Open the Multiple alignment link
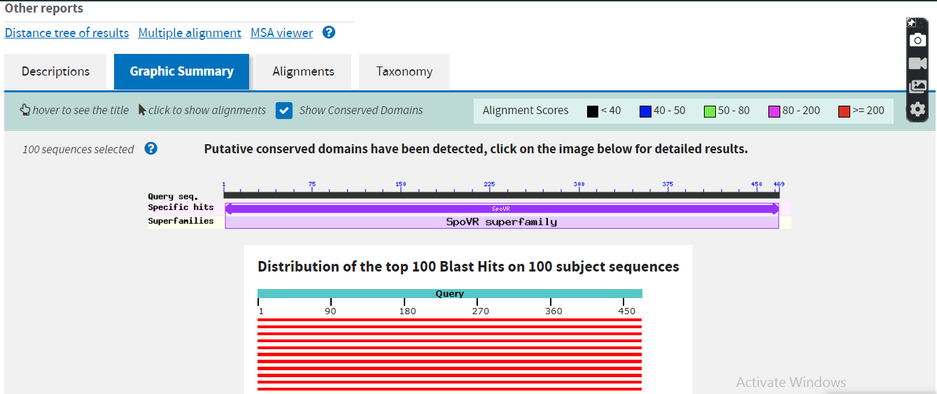Image resolution: width=937 pixels, height=394 pixels. pyautogui.click(x=190, y=33)
